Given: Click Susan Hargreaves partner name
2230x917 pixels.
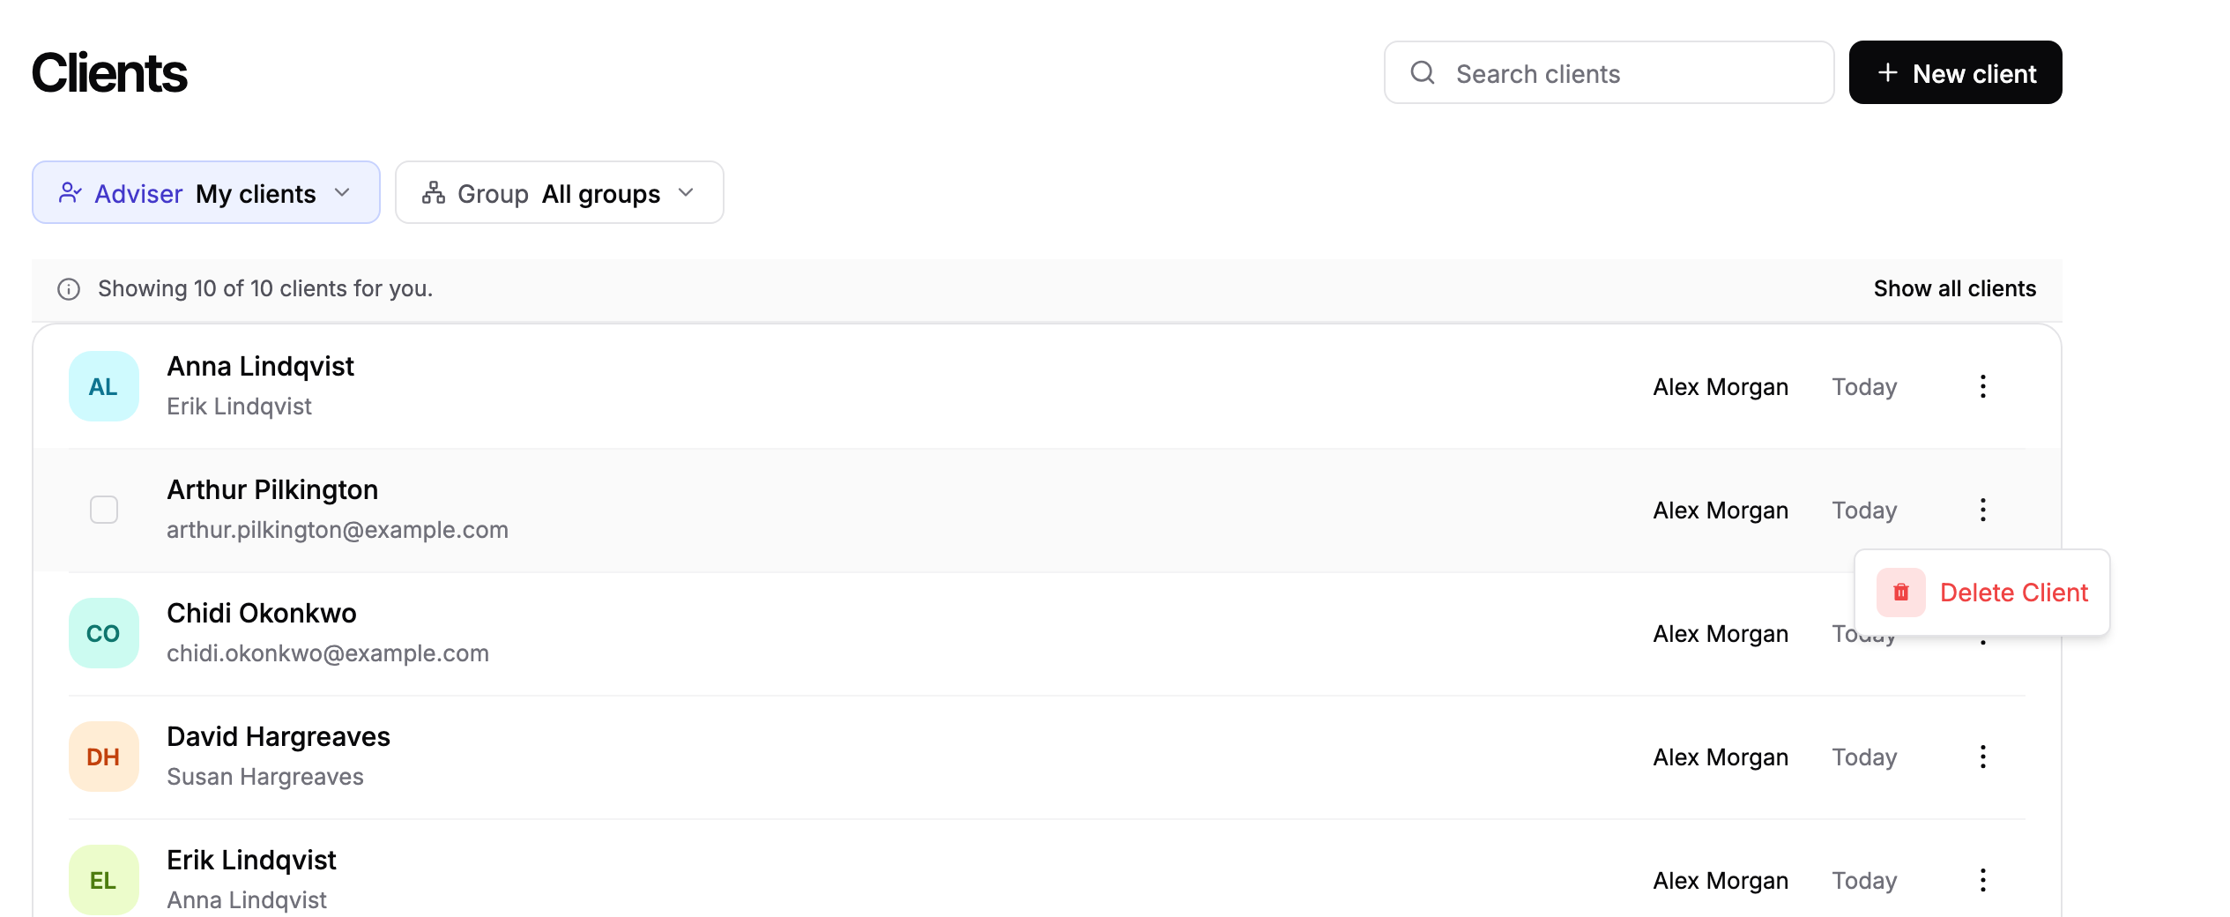Looking at the screenshot, I should pos(265,777).
